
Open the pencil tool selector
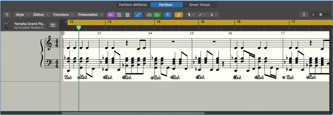[202, 15]
